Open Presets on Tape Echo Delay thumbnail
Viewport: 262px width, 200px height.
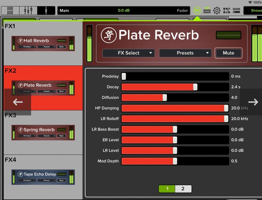[47, 180]
